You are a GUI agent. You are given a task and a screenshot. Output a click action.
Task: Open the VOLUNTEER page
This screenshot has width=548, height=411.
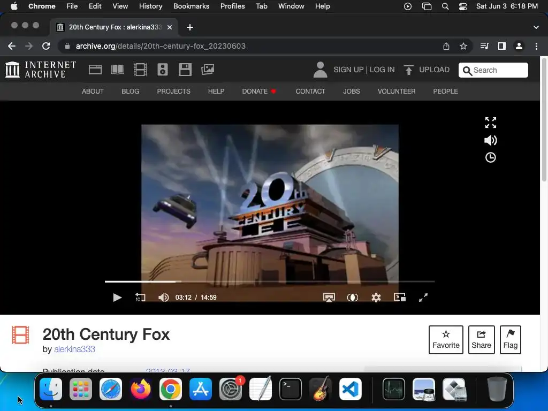click(x=397, y=91)
